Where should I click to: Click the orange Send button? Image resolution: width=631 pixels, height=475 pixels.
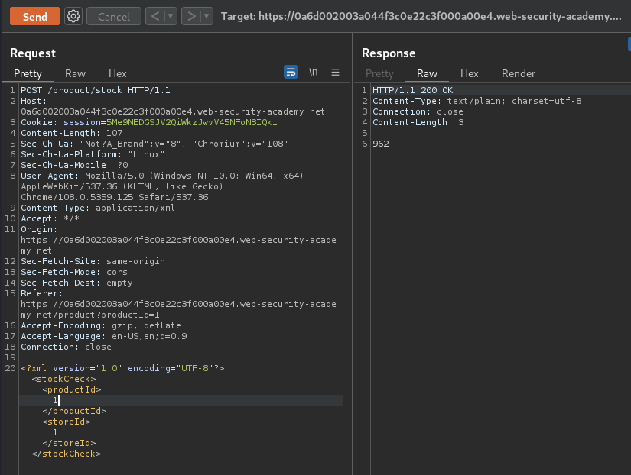(x=35, y=17)
